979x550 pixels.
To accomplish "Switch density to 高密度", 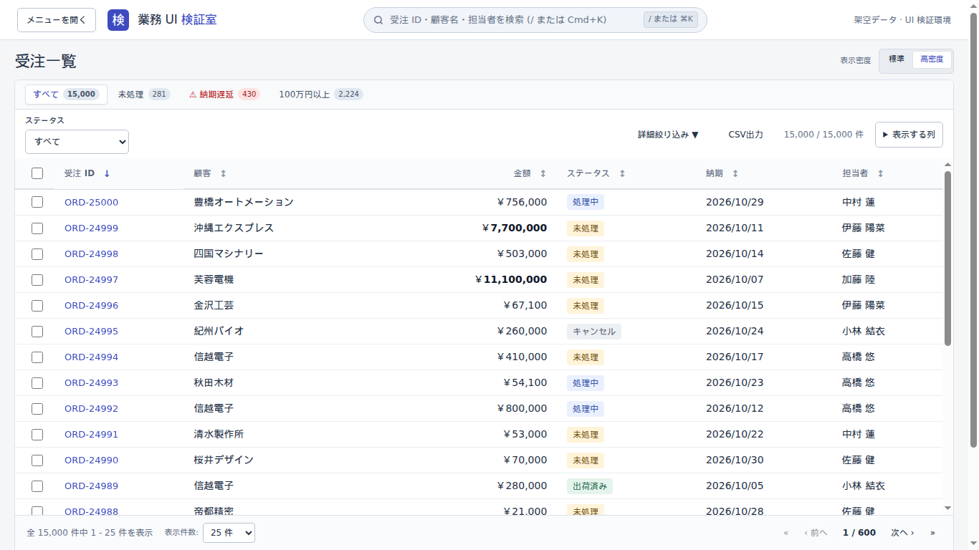I will [932, 59].
